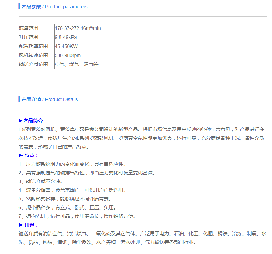
Task: Click feature 2 '具有强制送气的硬排气特性'
Action: pos(87,173)
